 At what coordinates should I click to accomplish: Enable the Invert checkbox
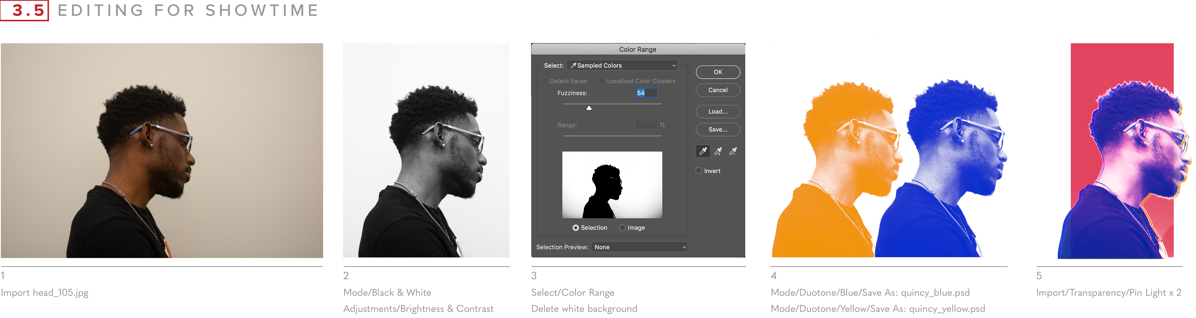[x=699, y=171]
